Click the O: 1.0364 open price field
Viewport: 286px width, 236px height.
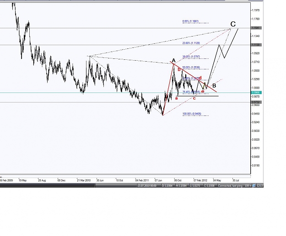167,186
